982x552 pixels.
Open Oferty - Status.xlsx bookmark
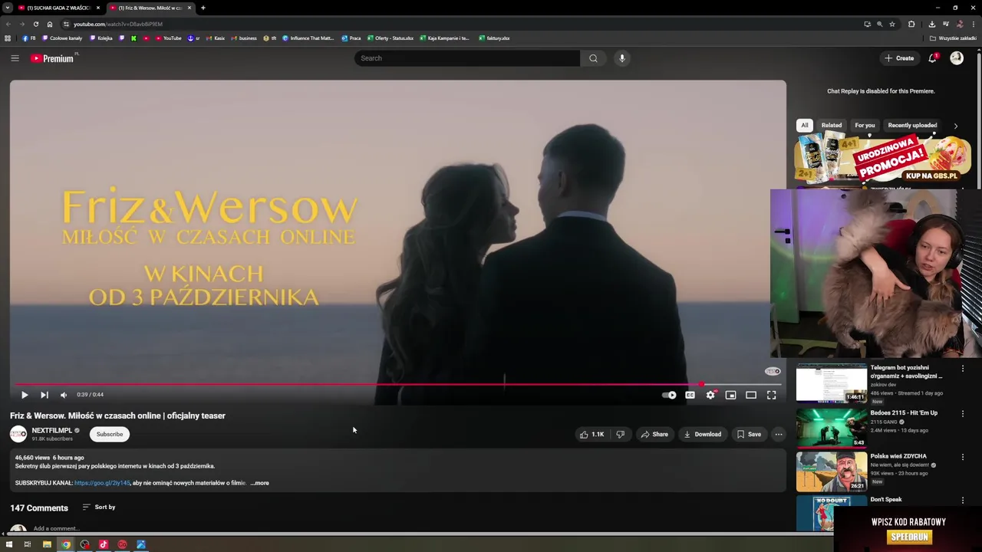pyautogui.click(x=390, y=38)
